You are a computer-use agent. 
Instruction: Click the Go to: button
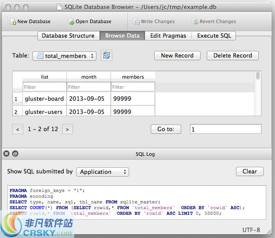point(166,129)
